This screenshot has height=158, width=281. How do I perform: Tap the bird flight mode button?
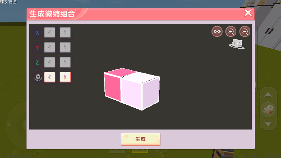(x=268, y=109)
